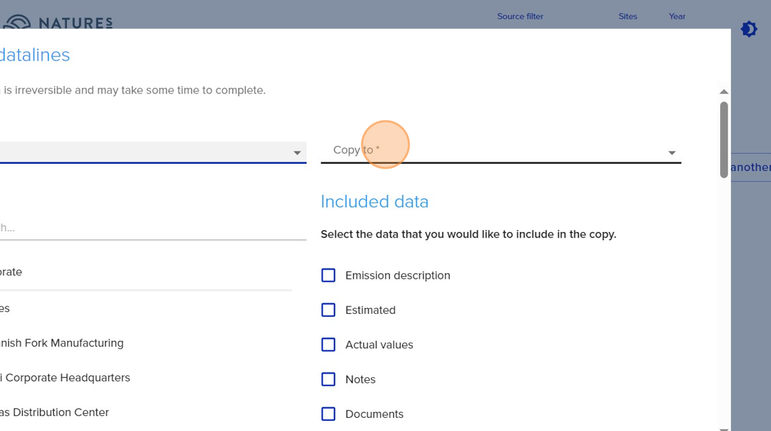This screenshot has width=771, height=431.
Task: Select the Notes checkbox
Action: (328, 379)
